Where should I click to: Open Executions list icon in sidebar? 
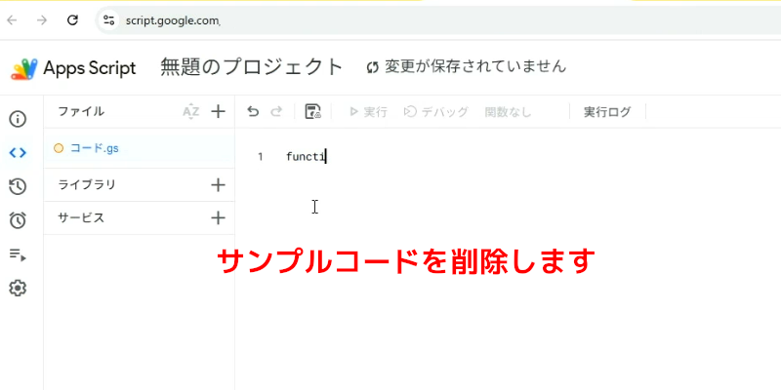18,255
